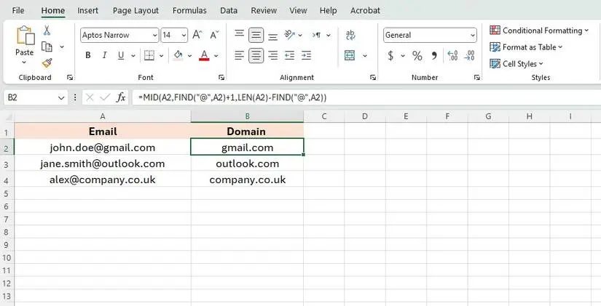This screenshot has height=306, width=601.
Task: Open Alignment settings dialog launcher
Action: [x=373, y=78]
